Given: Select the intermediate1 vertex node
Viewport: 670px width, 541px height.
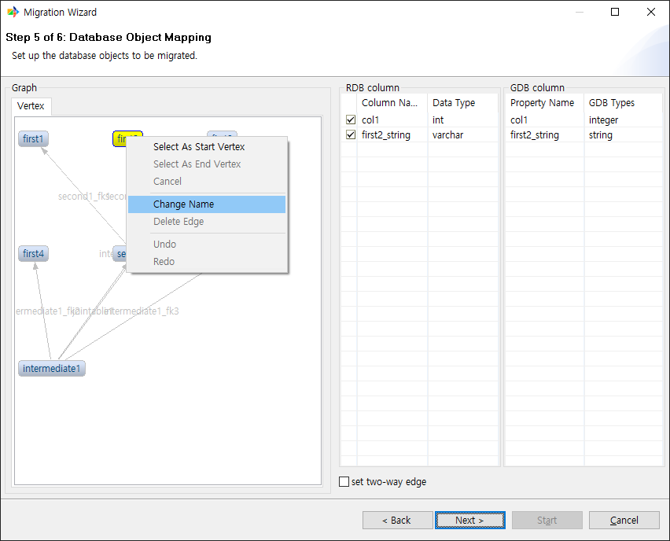Looking at the screenshot, I should (52, 369).
